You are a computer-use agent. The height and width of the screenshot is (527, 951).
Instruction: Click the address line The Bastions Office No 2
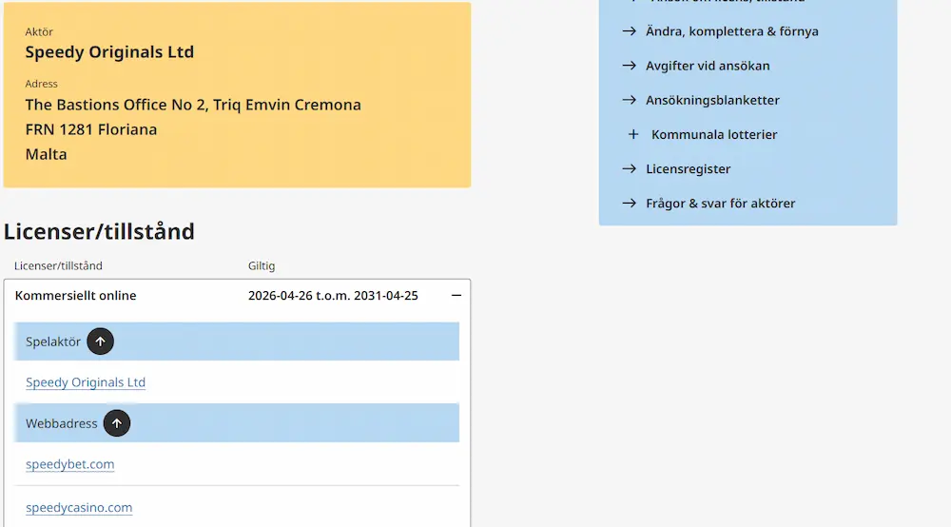pyautogui.click(x=193, y=105)
